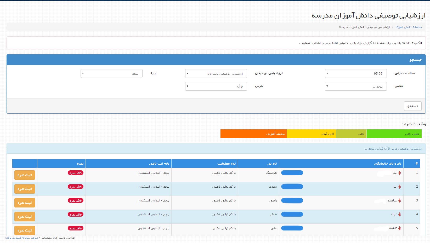This screenshot has width=430, height=243.
Task: Click the student icon beside زیبا
Action: click(x=399, y=187)
